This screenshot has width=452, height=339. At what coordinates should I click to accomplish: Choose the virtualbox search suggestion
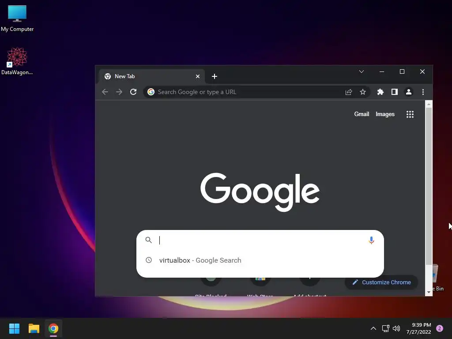point(260,260)
